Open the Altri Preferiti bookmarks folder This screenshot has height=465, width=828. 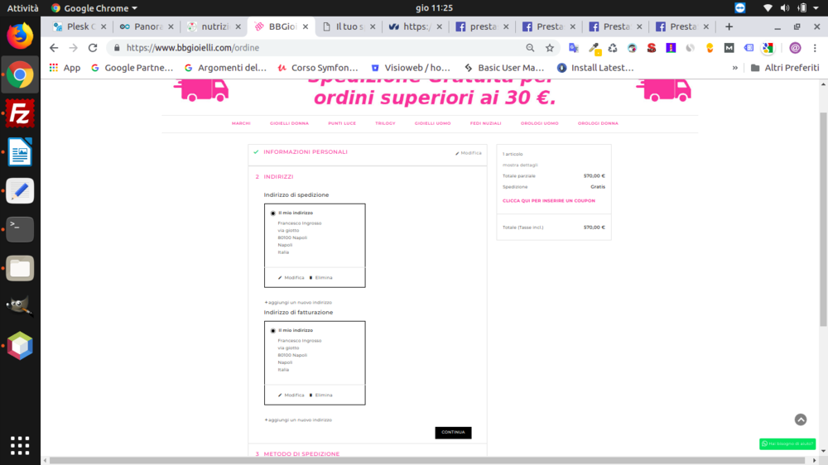click(x=785, y=68)
